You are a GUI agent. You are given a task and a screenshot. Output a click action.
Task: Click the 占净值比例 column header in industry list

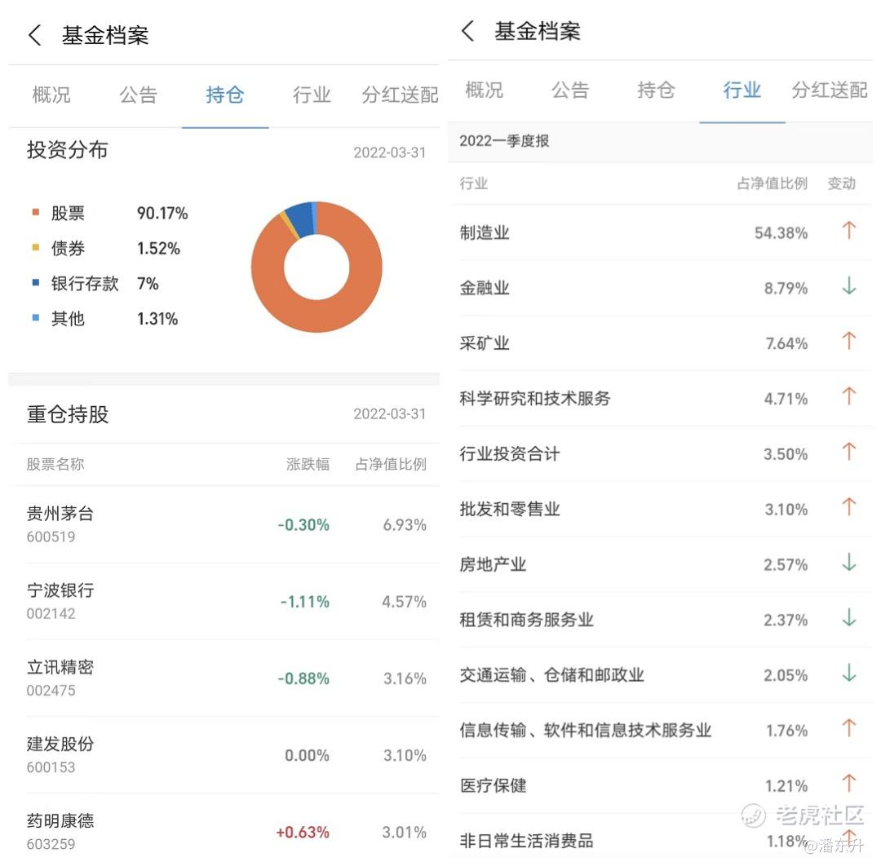coord(772,183)
